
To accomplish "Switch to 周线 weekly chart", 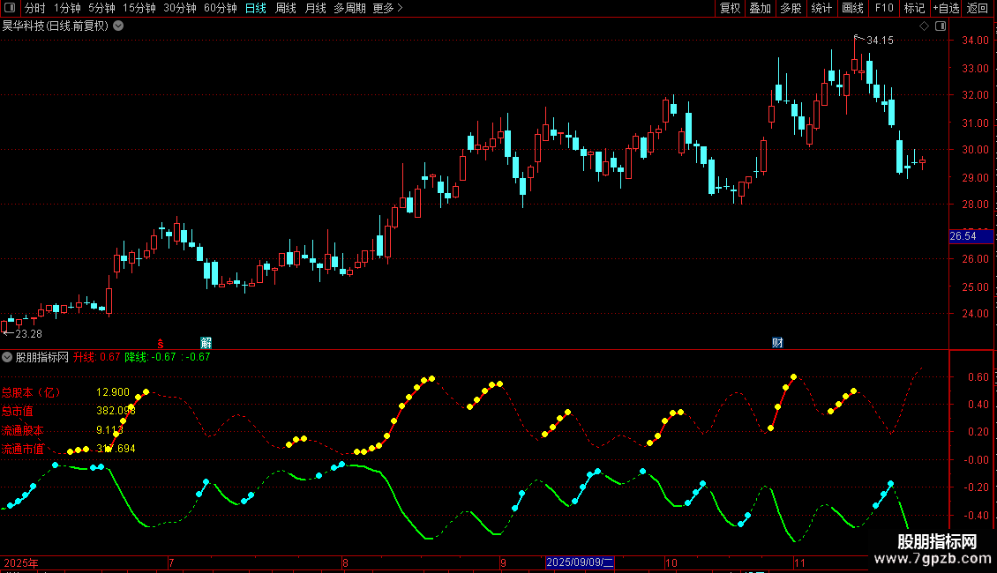I will tap(286, 8).
